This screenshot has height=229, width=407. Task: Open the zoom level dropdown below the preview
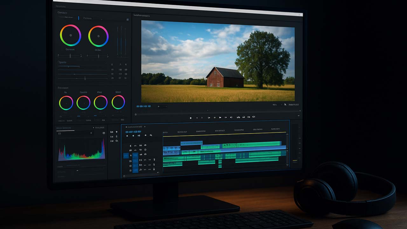(x=162, y=106)
